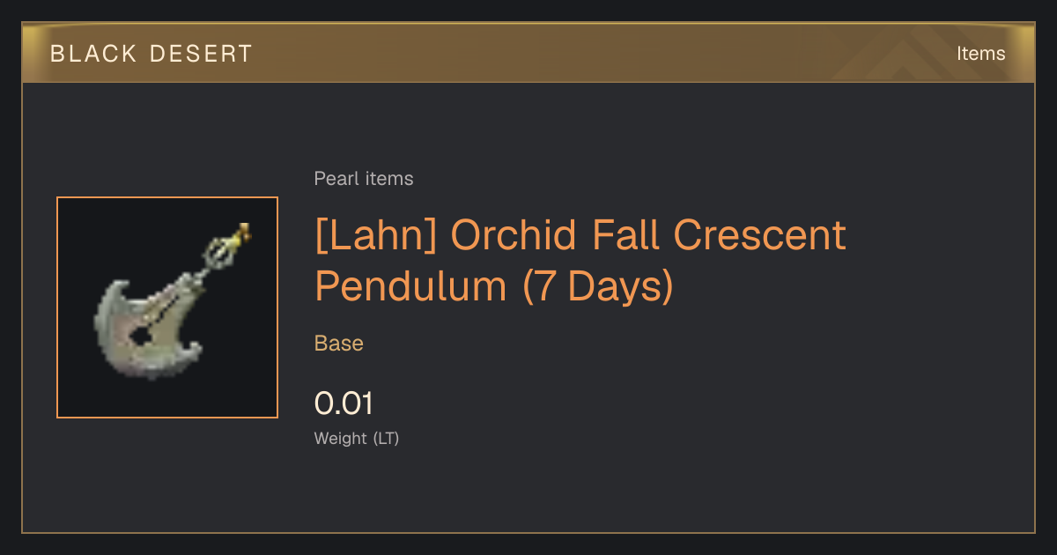The width and height of the screenshot is (1057, 555).
Task: Click the hole in the pendulum blade image
Action: pos(138,335)
